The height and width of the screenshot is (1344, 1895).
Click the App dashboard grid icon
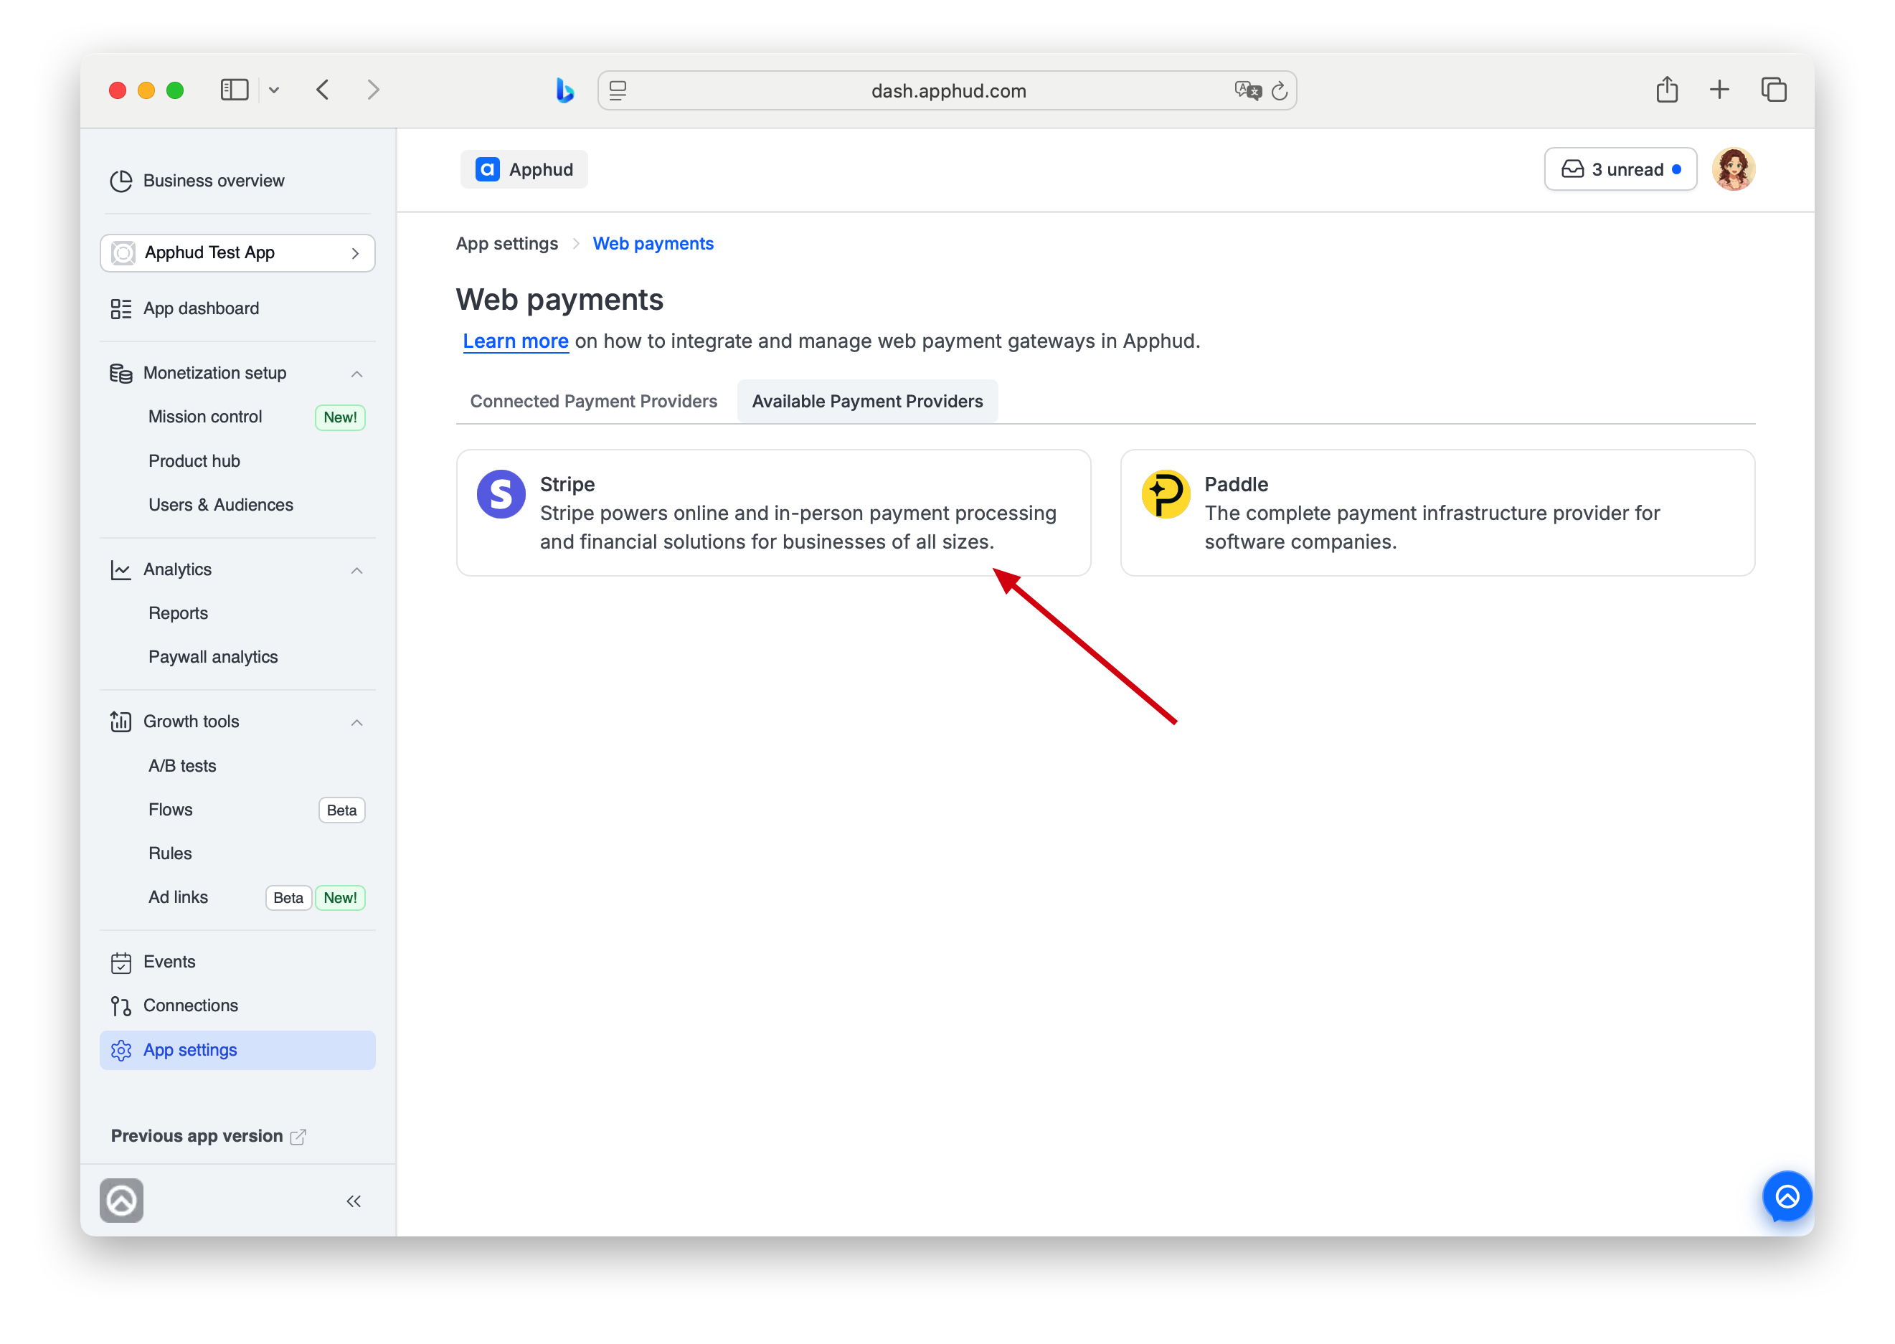[120, 308]
